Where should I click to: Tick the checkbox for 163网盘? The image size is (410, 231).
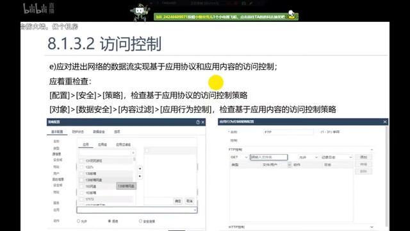[81, 186]
